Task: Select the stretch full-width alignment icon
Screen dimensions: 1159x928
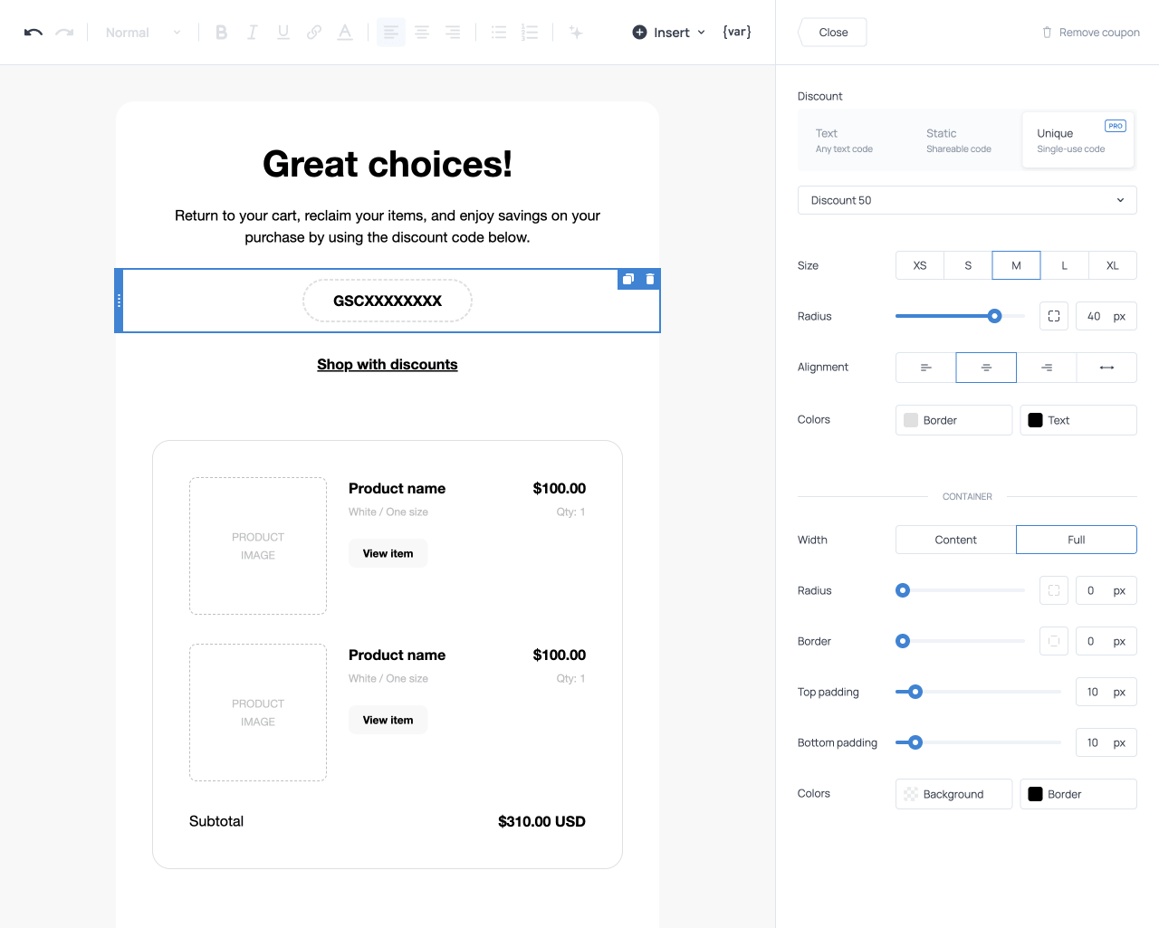Action: [1106, 368]
